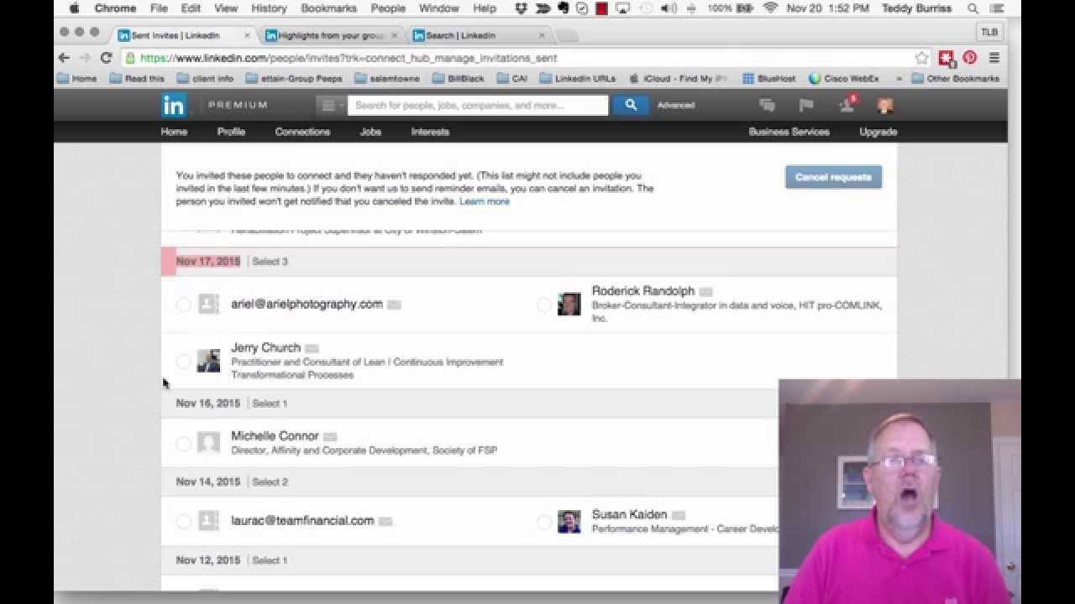This screenshot has height=604, width=1075.
Task: Open macOS Spotlight search icon
Action: click(x=973, y=8)
